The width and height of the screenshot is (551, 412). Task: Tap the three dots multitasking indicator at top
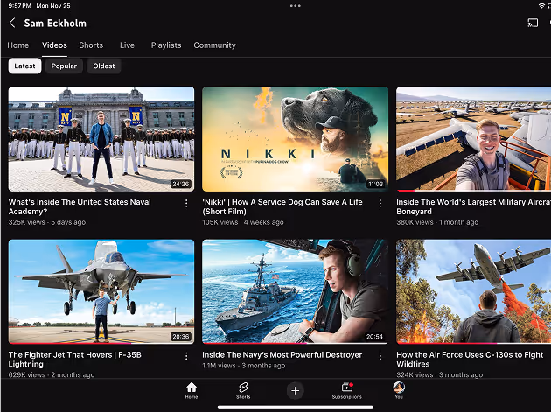coord(296,6)
